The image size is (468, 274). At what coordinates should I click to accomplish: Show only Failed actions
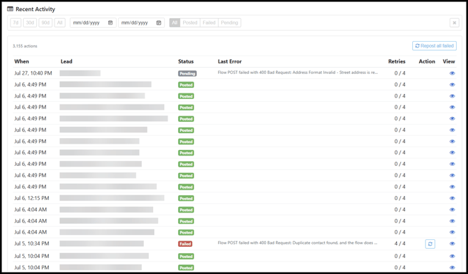[x=209, y=22]
